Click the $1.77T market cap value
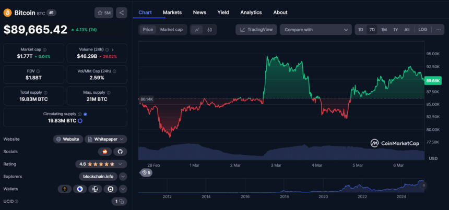Viewport: 449px width, 210px height. [x=25, y=57]
